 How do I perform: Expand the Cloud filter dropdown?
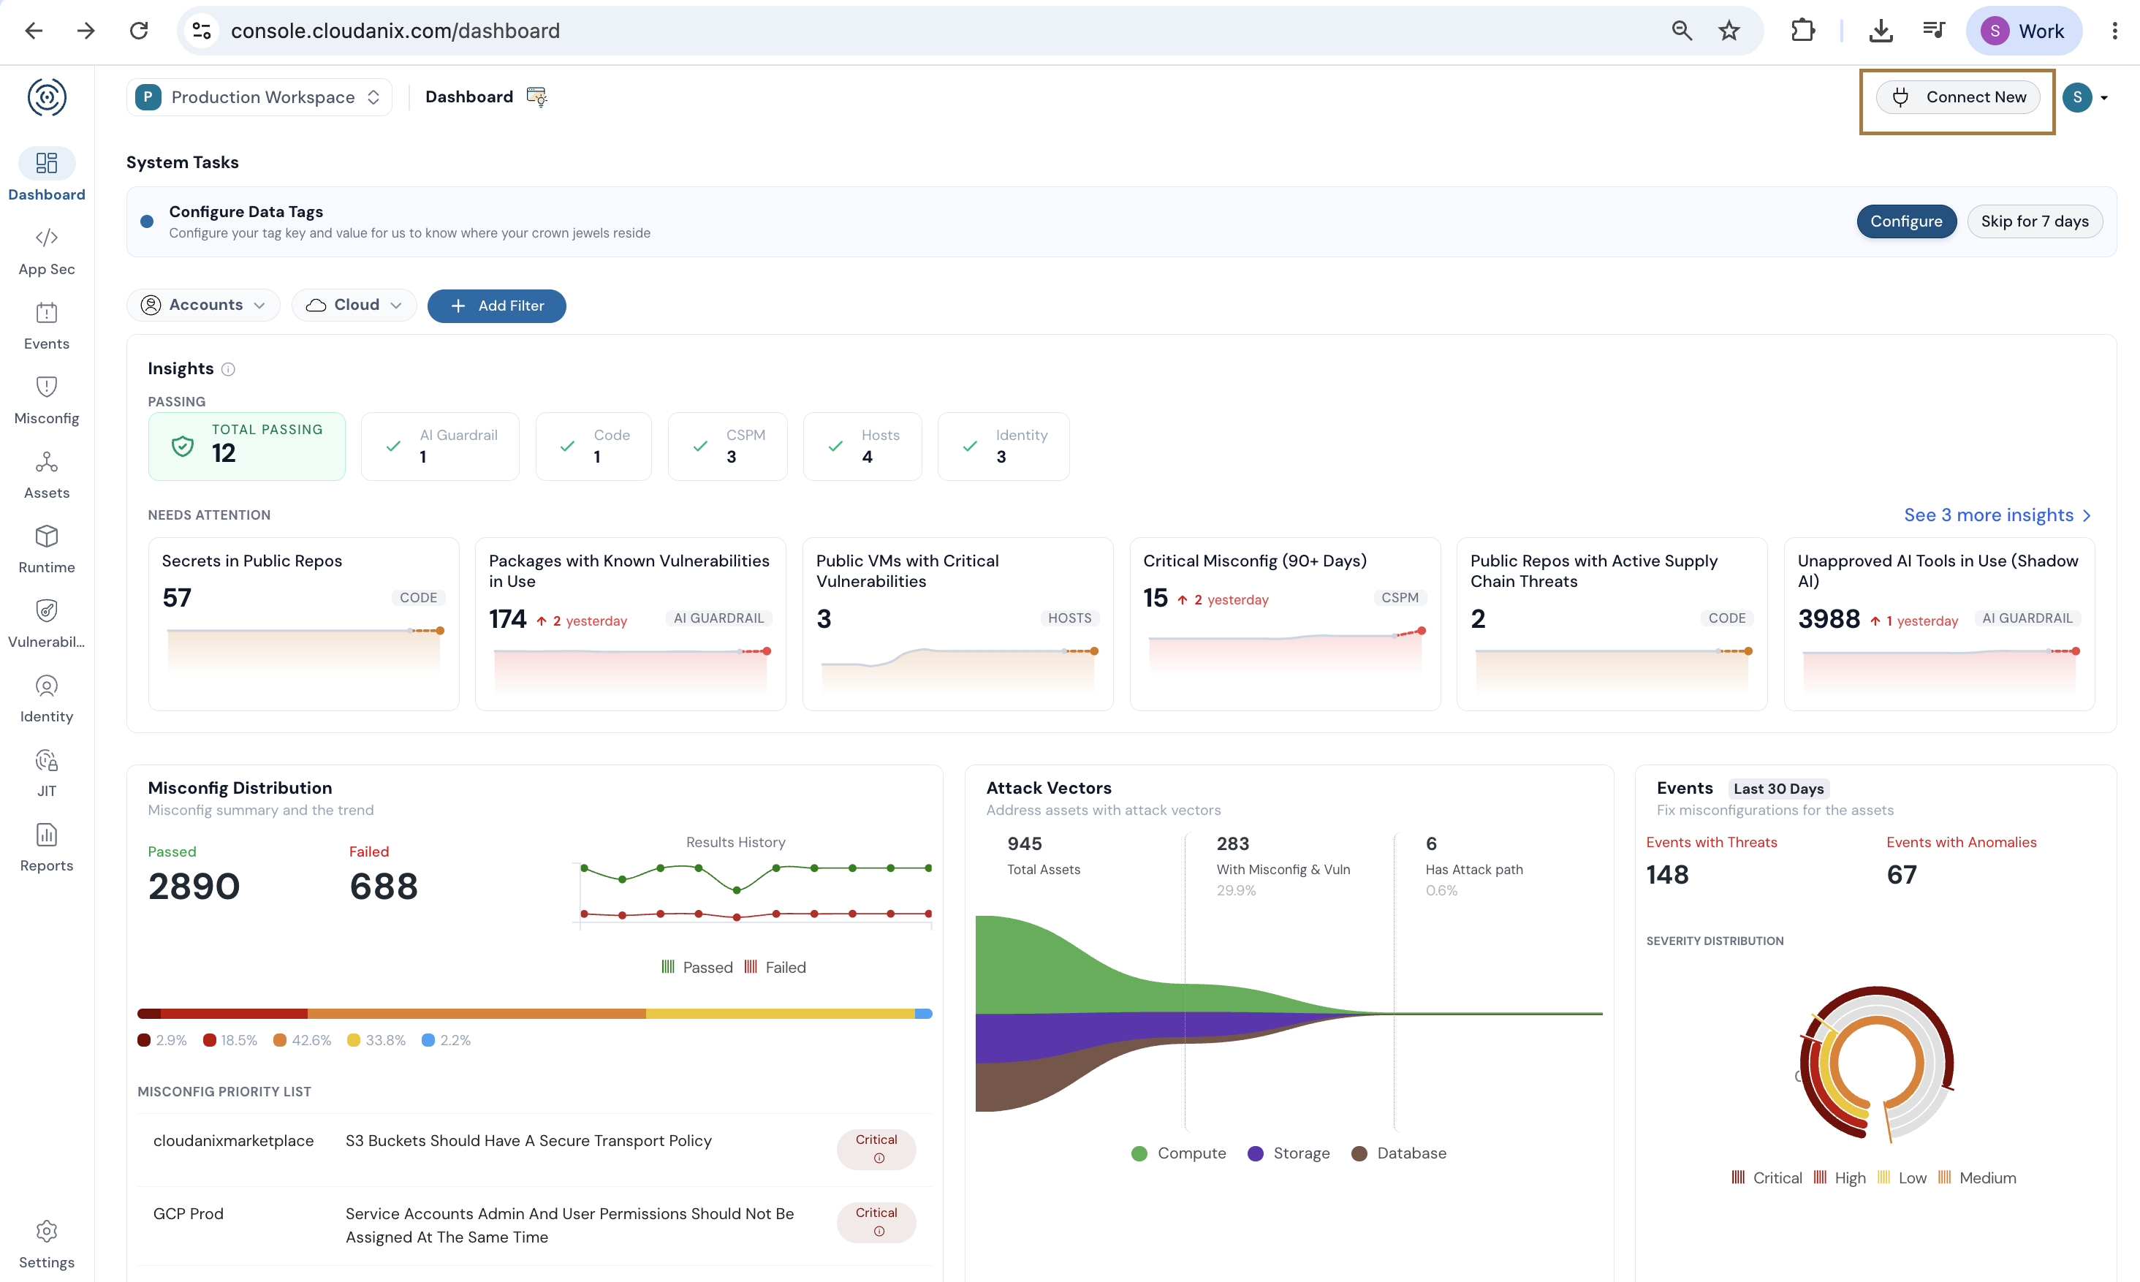point(354,305)
